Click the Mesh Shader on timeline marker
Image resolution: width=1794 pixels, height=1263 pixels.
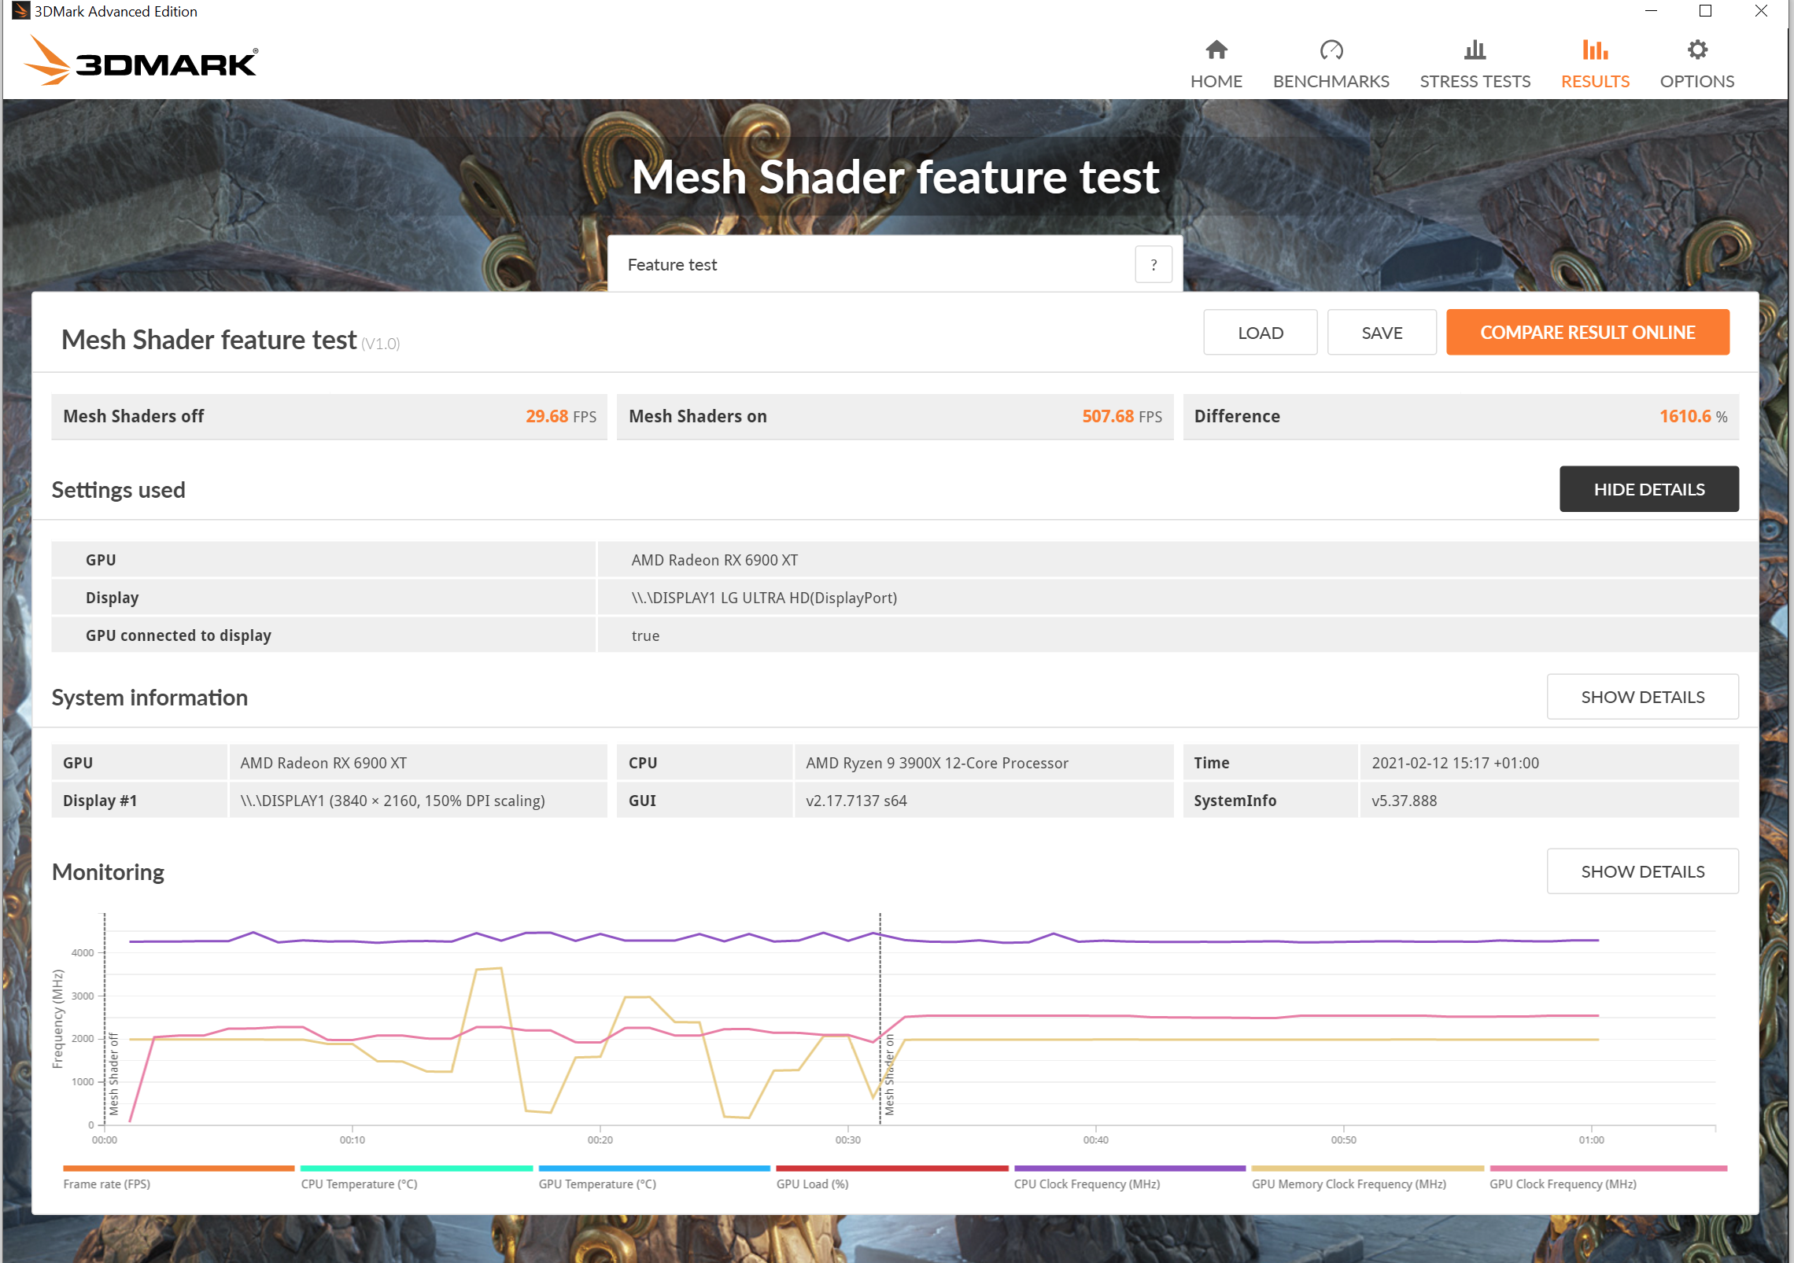point(889,1074)
